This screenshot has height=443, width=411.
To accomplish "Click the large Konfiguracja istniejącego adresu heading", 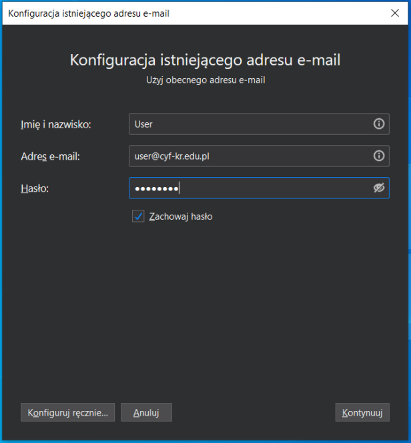I will pyautogui.click(x=205, y=60).
